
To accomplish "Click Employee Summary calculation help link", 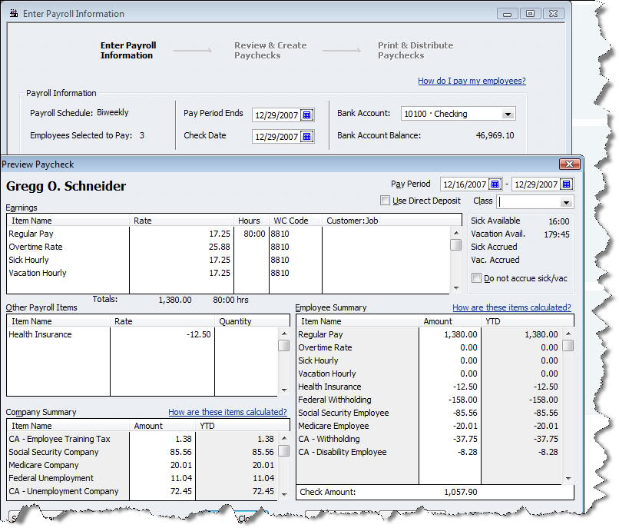I will [x=511, y=307].
